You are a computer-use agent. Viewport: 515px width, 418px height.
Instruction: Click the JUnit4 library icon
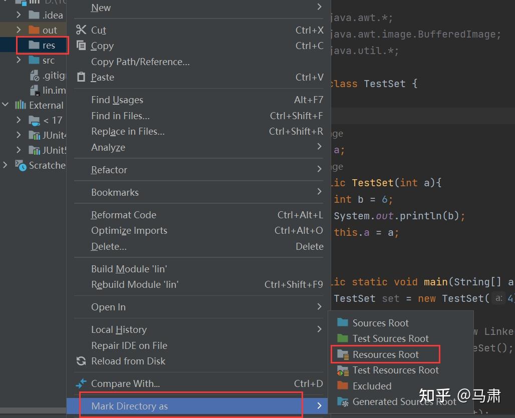click(x=34, y=135)
